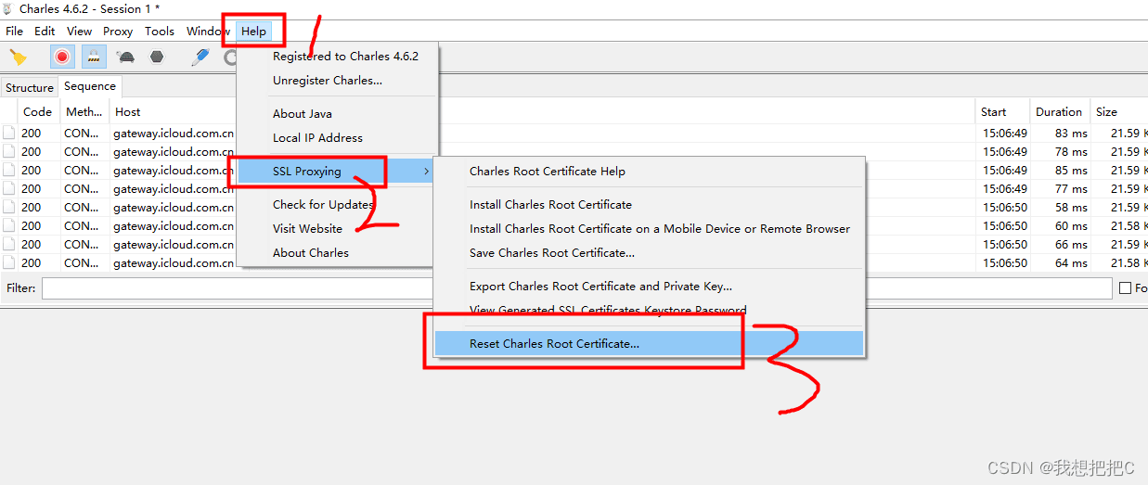Toggle SSL Proxying padlock icon
The image size is (1148, 485).
94,57
